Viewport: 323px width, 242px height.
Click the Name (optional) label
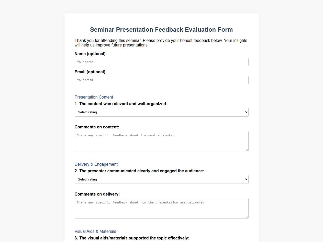click(x=90, y=54)
